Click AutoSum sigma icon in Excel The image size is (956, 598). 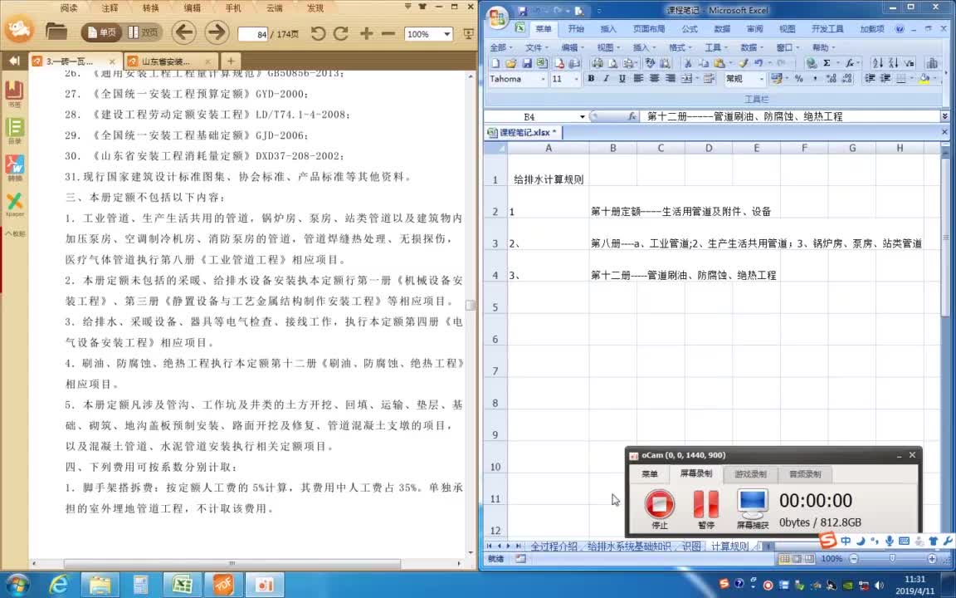(x=827, y=63)
